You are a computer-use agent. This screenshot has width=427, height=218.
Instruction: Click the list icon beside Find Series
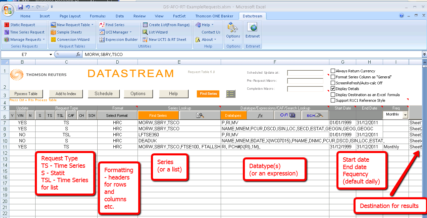point(231,94)
